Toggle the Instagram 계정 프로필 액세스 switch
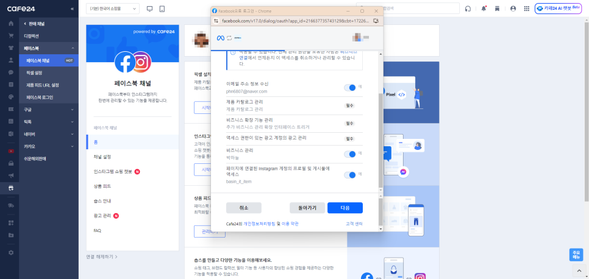The width and height of the screenshot is (589, 279). pyautogui.click(x=350, y=175)
